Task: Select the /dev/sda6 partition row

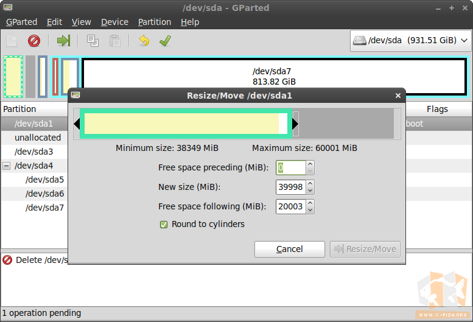Action: click(x=34, y=194)
